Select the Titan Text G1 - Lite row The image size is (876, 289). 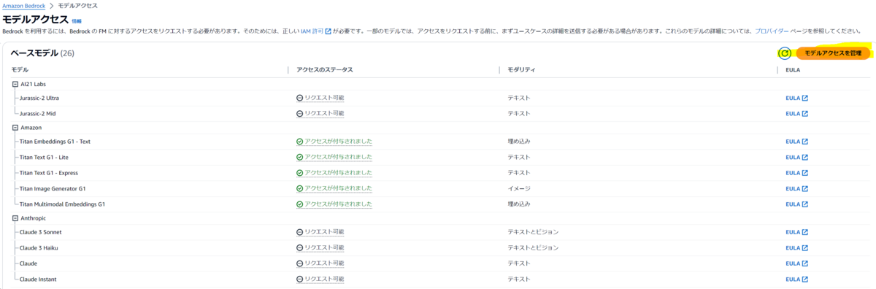(x=438, y=157)
